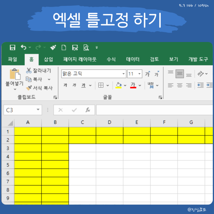Click the 복사 copy button
The width and height of the screenshot is (214, 214).
(x=34, y=79)
